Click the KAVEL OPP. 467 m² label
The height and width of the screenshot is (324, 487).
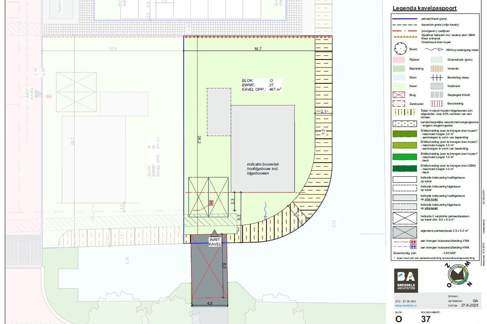pos(261,90)
